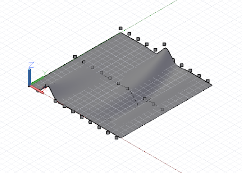
Task: Click the surface's sharp right corner point
Action: 212,85
